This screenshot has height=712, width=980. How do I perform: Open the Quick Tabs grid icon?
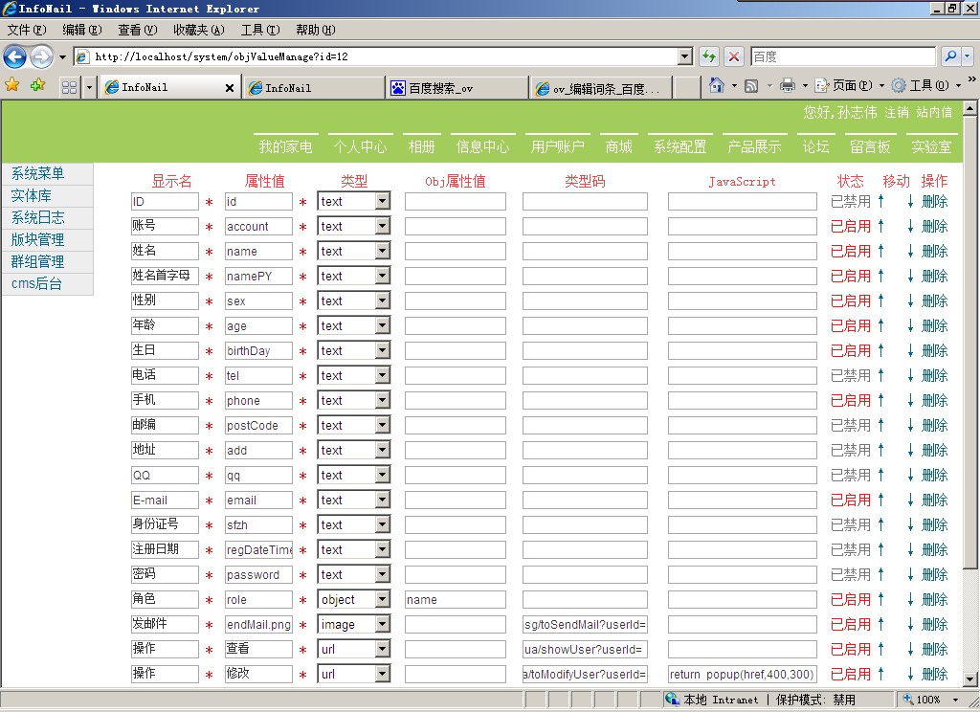(68, 85)
